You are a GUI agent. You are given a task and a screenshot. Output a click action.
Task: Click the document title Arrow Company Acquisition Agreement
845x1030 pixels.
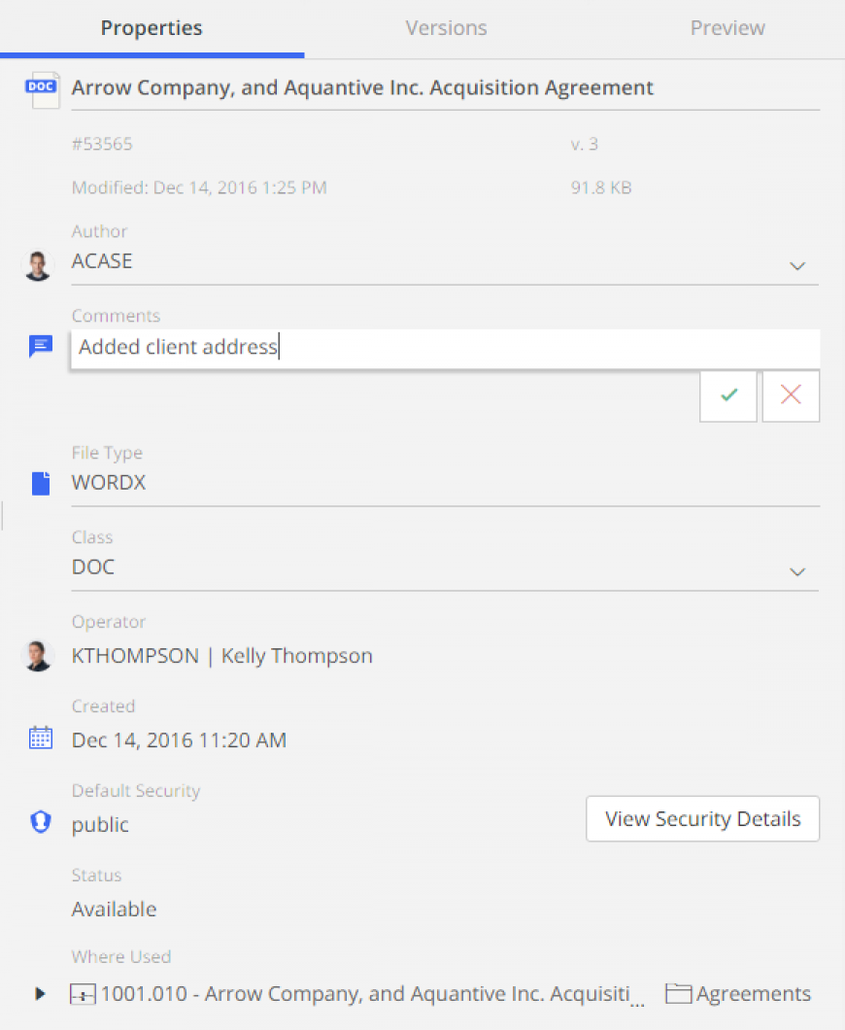click(x=362, y=87)
